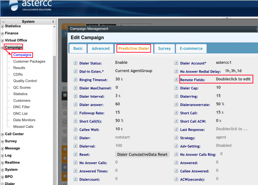Click help icon next to Ringing Timeout

(x=76, y=80)
